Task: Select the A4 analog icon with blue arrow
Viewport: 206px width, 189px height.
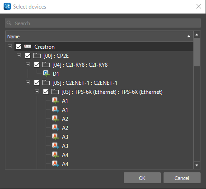Action: (x=56, y=164)
